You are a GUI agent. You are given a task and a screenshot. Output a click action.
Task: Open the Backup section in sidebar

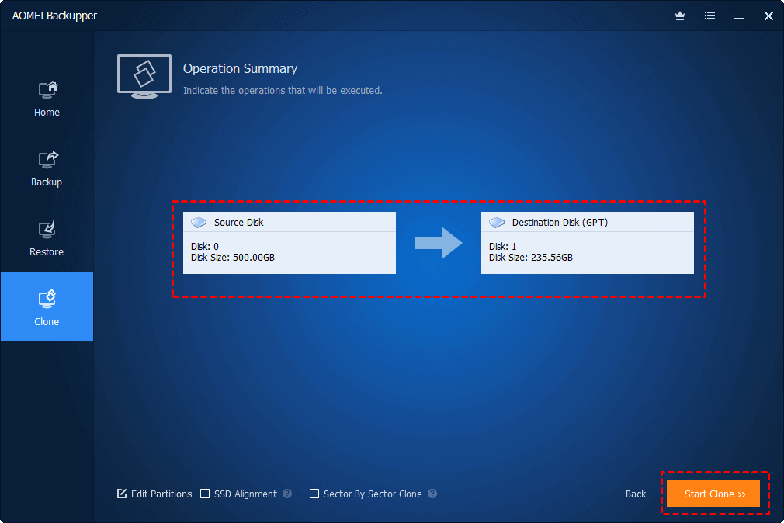47,169
